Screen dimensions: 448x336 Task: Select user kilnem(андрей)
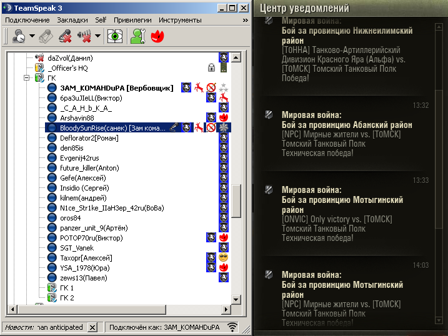(83, 198)
